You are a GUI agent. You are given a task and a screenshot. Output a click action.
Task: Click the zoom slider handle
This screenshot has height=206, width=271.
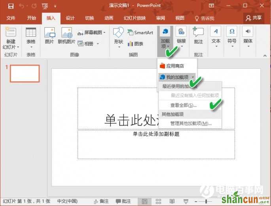point(206,201)
